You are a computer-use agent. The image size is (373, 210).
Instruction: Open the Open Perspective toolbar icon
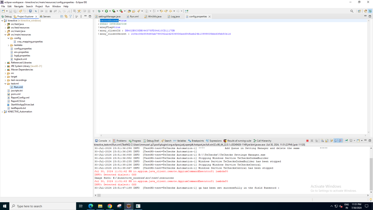(x=359, y=11)
